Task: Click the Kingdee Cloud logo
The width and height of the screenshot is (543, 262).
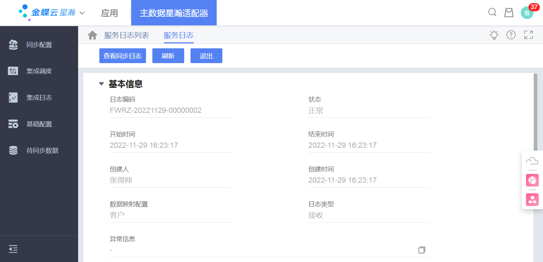Action: 47,13
